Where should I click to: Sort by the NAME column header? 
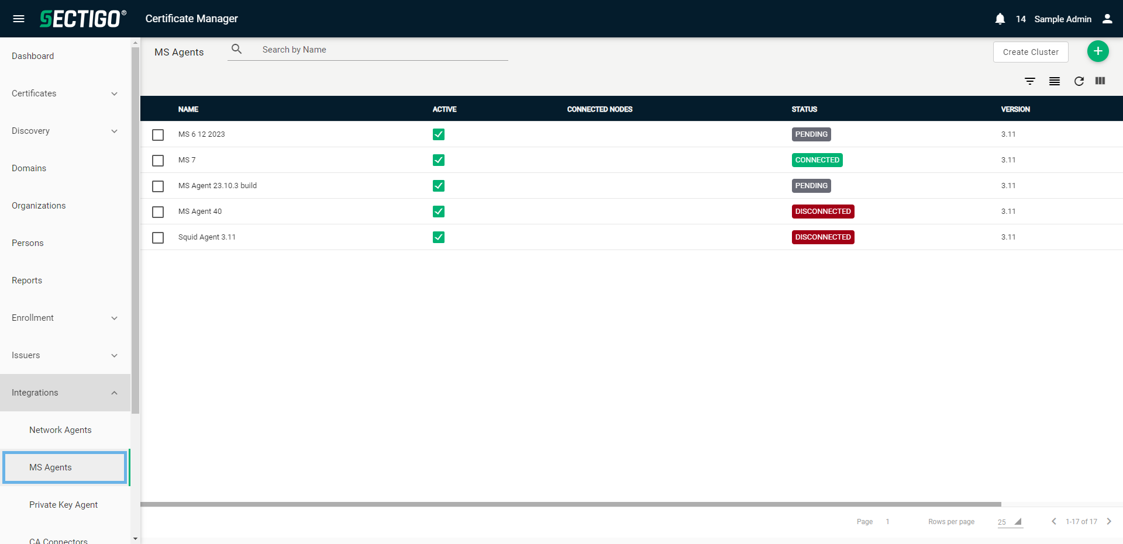coord(188,109)
